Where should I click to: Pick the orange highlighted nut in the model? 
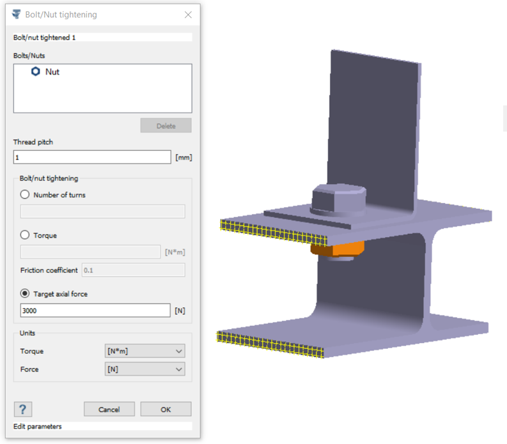tap(337, 248)
